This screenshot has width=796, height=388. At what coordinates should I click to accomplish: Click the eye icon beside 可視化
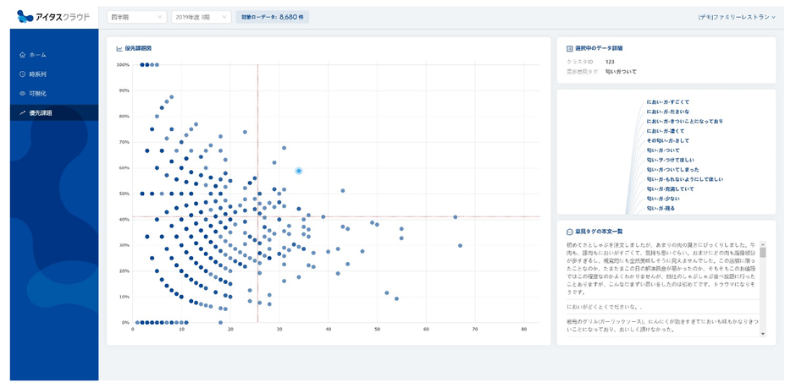22,93
